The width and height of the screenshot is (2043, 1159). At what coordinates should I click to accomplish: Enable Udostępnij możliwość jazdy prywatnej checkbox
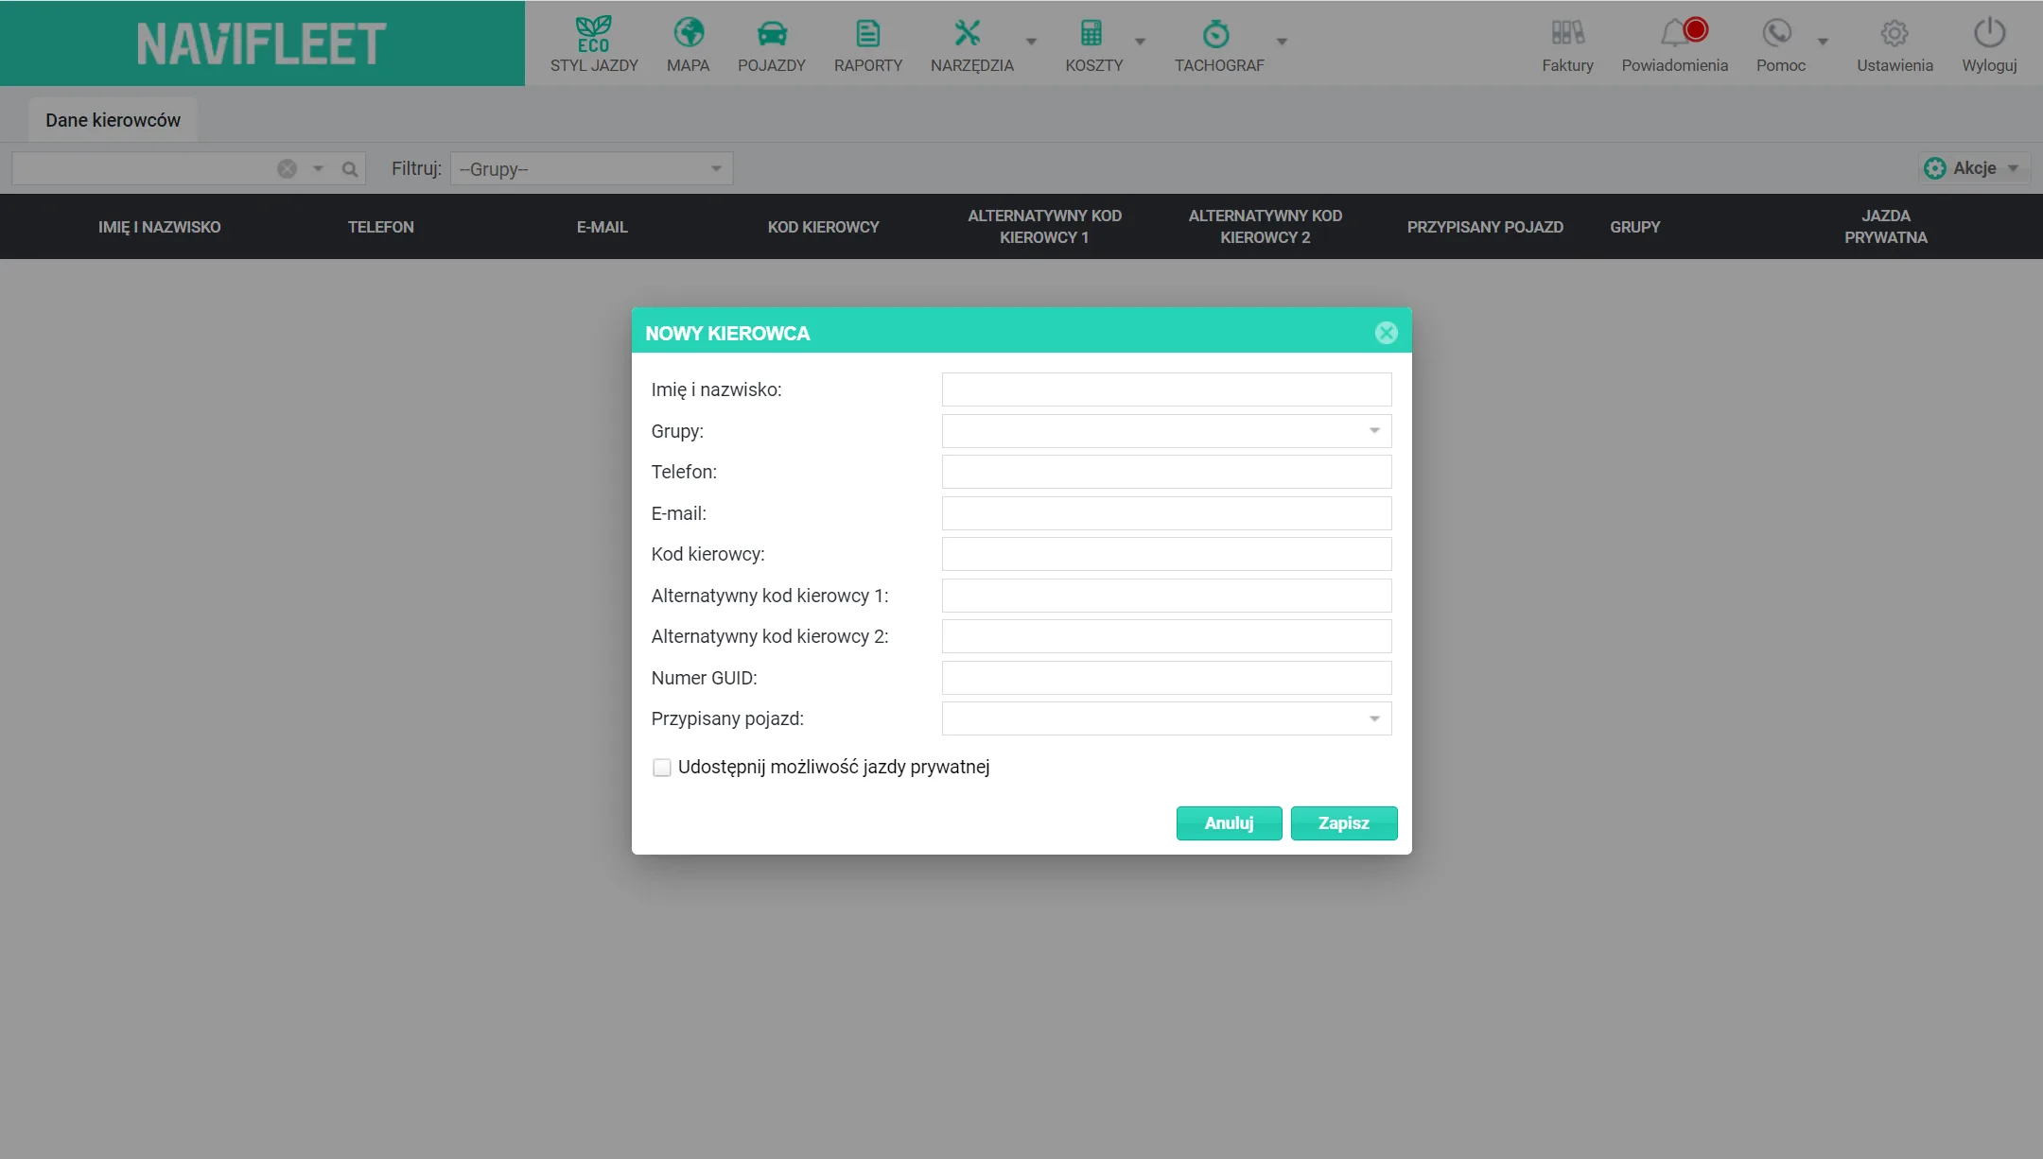[662, 768]
